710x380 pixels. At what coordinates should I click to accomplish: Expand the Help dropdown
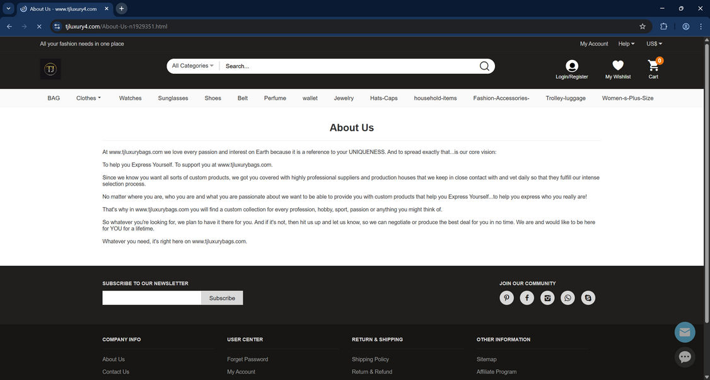[626, 44]
